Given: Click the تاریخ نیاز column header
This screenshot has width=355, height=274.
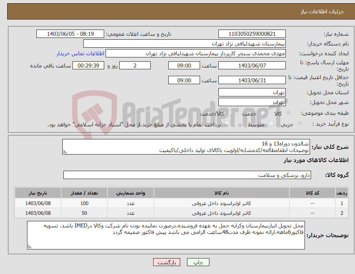Looking at the screenshot, I should pos(38,193).
